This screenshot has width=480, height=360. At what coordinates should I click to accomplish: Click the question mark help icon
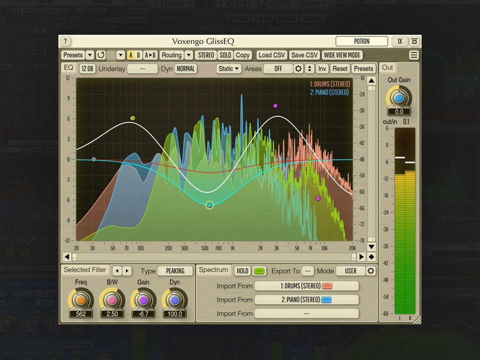coord(65,41)
